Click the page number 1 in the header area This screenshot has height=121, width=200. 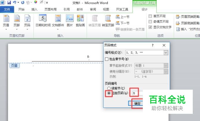click(88, 57)
